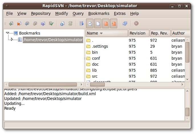Click tree panel horizontal scrollbar thumb
Screen dimensions: 196x134
coord(43,85)
